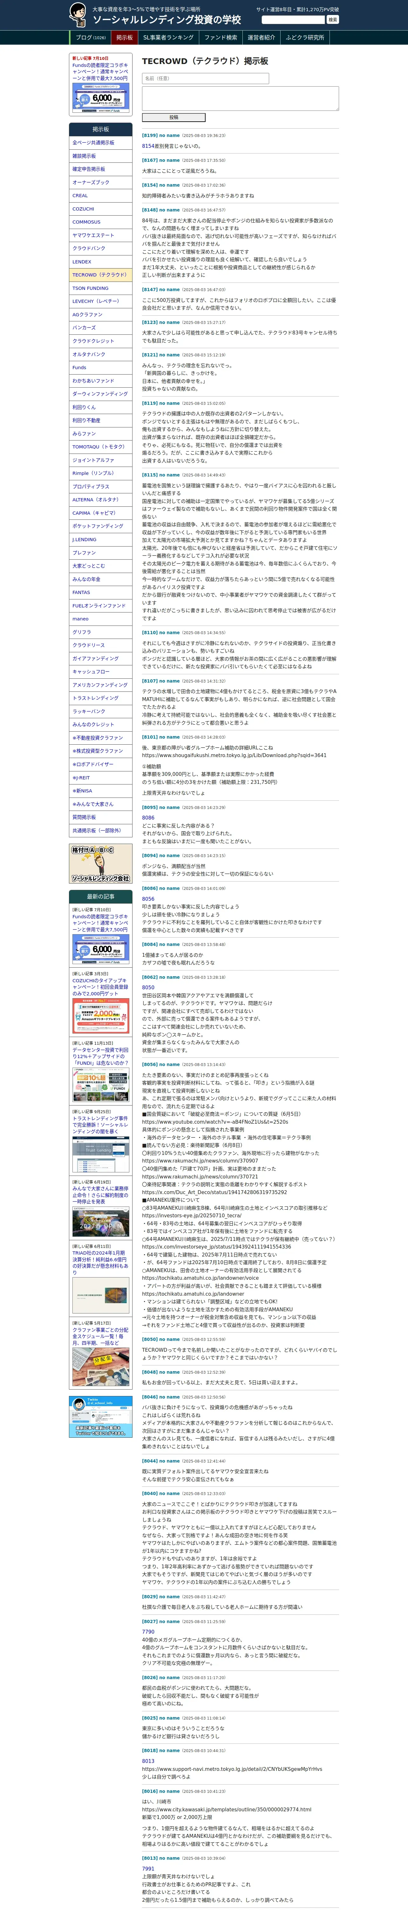Open the LENDEX board link

(x=101, y=262)
